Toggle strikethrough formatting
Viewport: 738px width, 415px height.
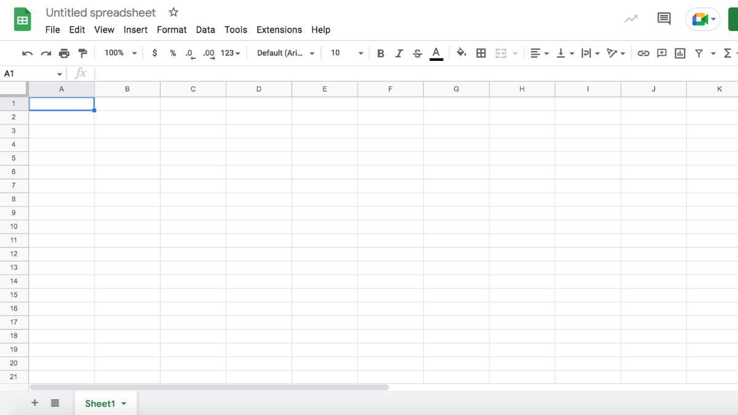point(417,53)
